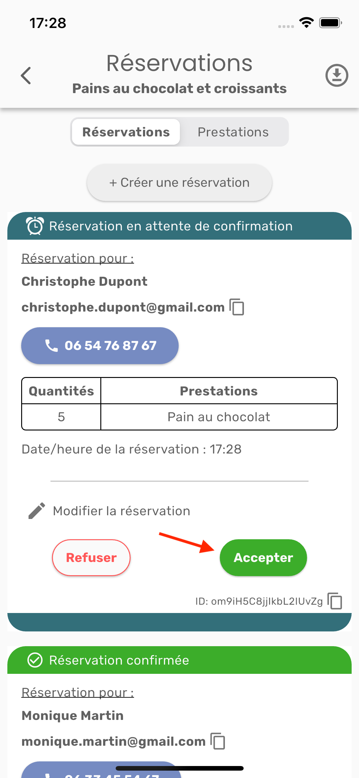Tap the Wi-Fi status bar icon

[x=306, y=23]
